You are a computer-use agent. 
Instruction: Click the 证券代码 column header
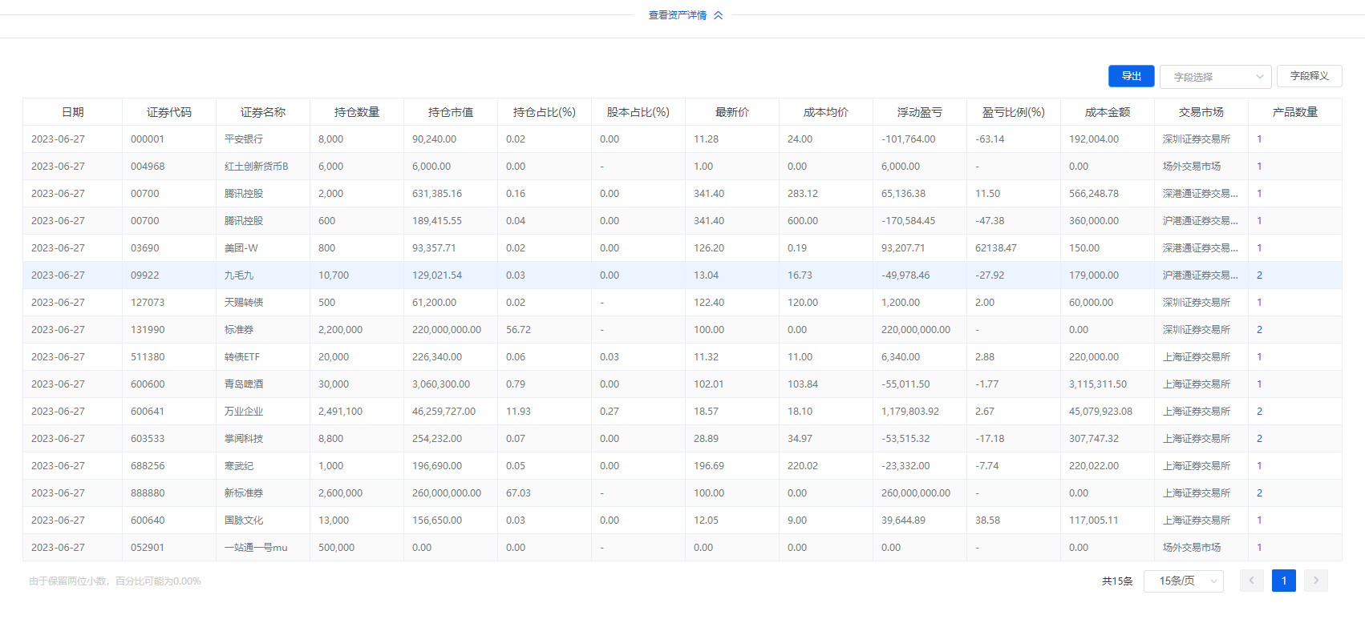(x=168, y=112)
